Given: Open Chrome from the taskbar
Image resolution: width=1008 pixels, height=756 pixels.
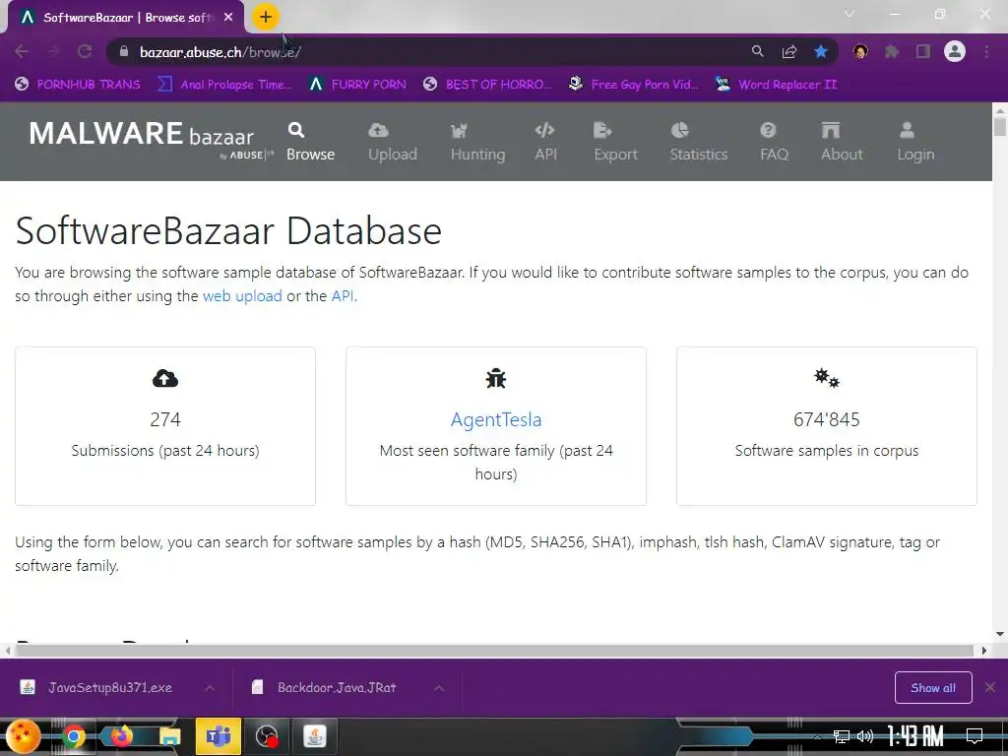Looking at the screenshot, I should tap(73, 736).
